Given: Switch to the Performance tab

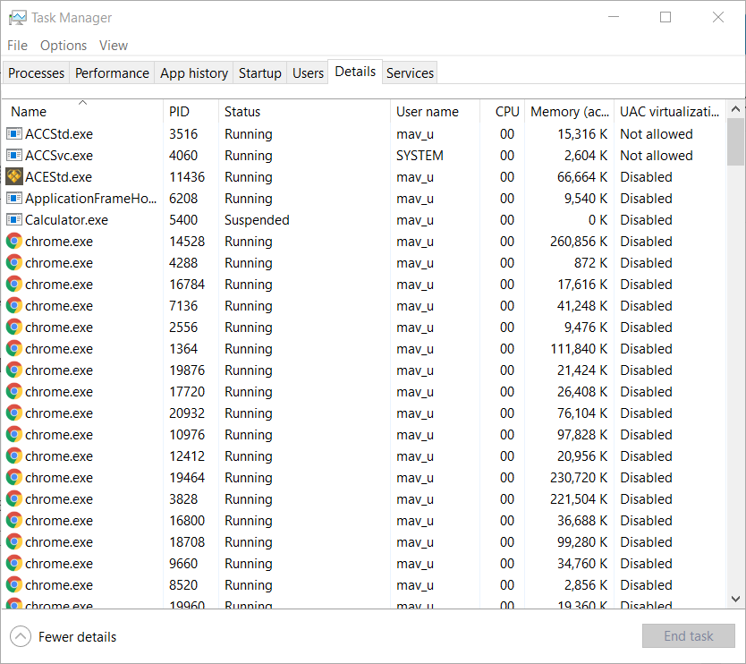Looking at the screenshot, I should click(x=112, y=72).
